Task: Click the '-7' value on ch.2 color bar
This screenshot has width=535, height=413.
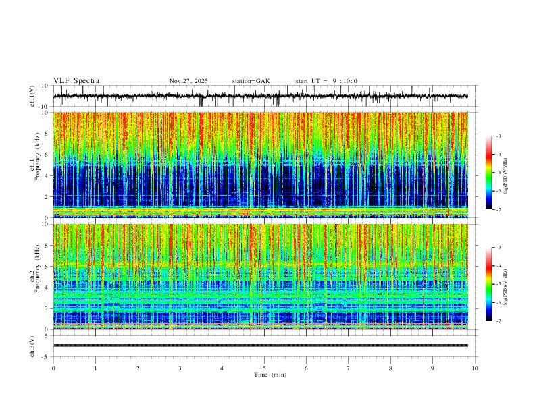Action: point(498,321)
